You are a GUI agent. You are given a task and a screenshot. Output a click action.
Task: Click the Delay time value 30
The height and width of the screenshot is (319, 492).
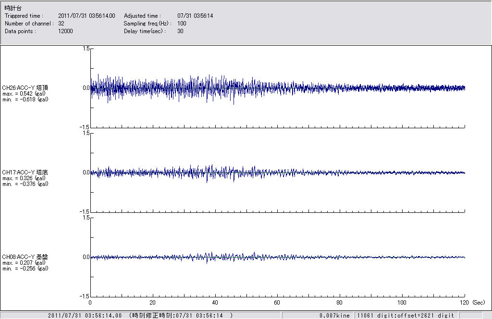180,31
